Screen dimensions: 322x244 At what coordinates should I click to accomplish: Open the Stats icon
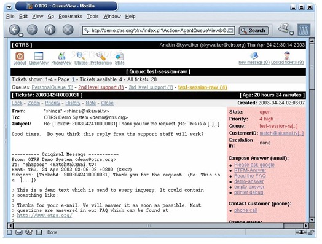[119, 56]
